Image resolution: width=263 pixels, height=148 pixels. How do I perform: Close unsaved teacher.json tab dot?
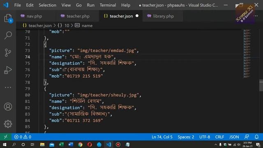point(137,16)
